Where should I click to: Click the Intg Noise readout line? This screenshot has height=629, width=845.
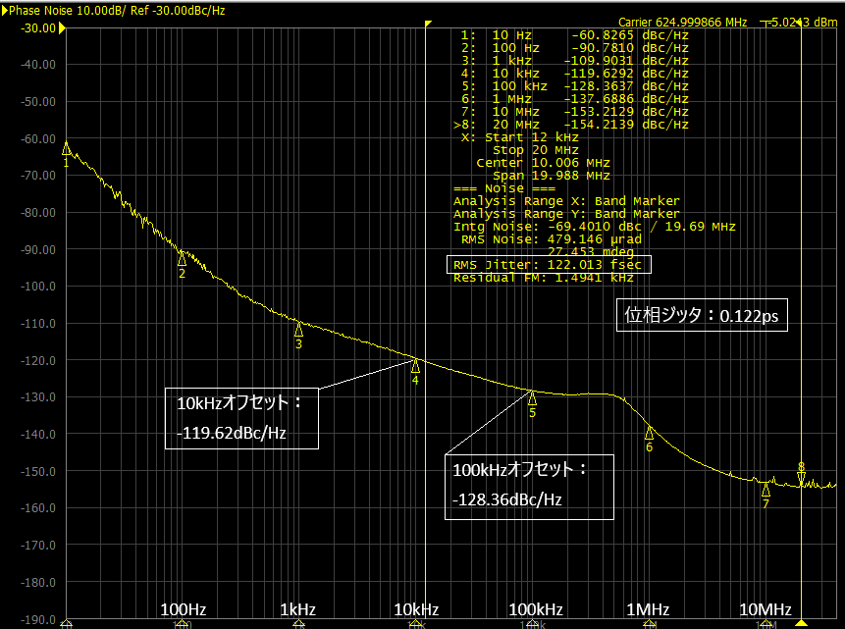click(x=595, y=227)
